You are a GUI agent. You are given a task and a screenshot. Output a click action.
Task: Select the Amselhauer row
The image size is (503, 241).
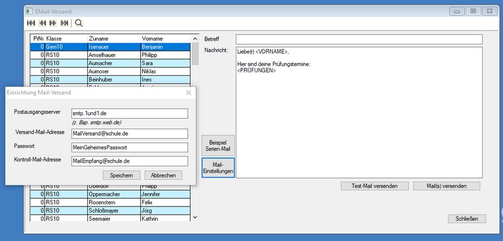point(111,55)
